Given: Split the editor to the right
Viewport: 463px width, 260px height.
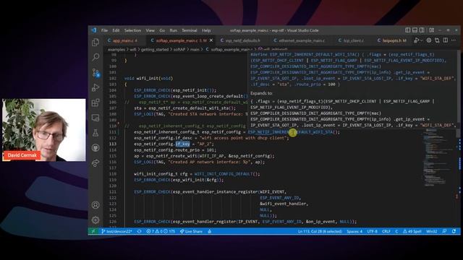Looking at the screenshot, I should [446, 40].
